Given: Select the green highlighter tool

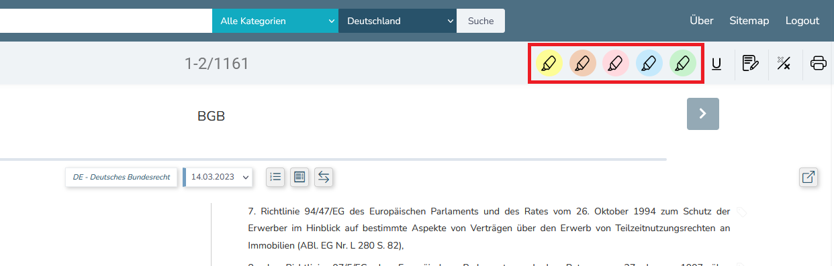Looking at the screenshot, I should point(683,64).
